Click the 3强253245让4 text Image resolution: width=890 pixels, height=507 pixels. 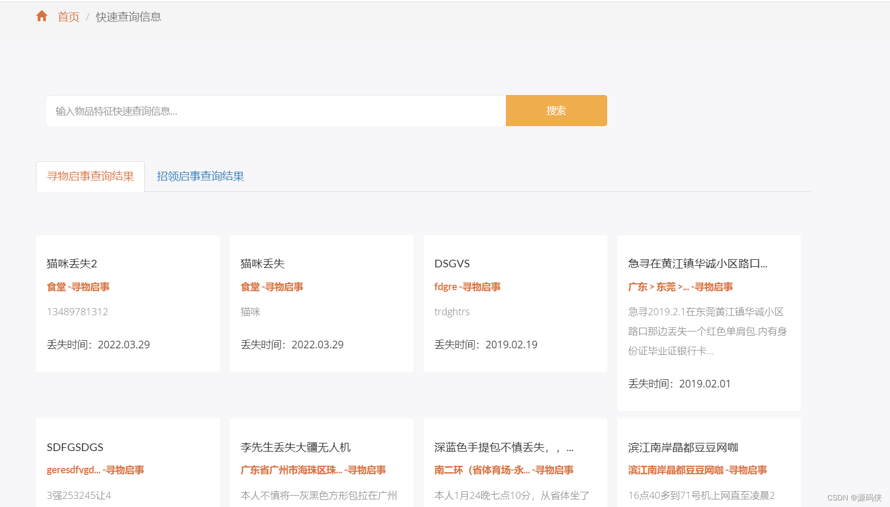click(79, 495)
